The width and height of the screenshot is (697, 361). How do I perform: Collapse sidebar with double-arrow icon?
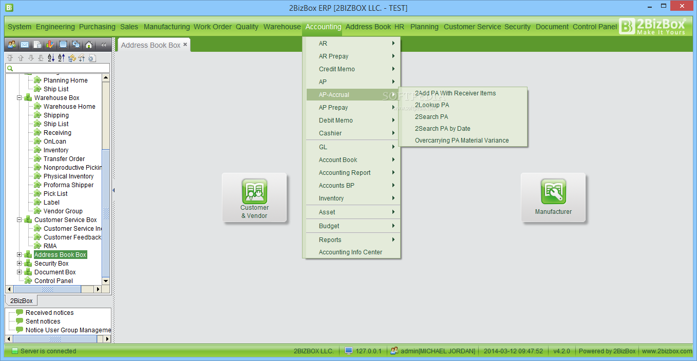tap(103, 45)
